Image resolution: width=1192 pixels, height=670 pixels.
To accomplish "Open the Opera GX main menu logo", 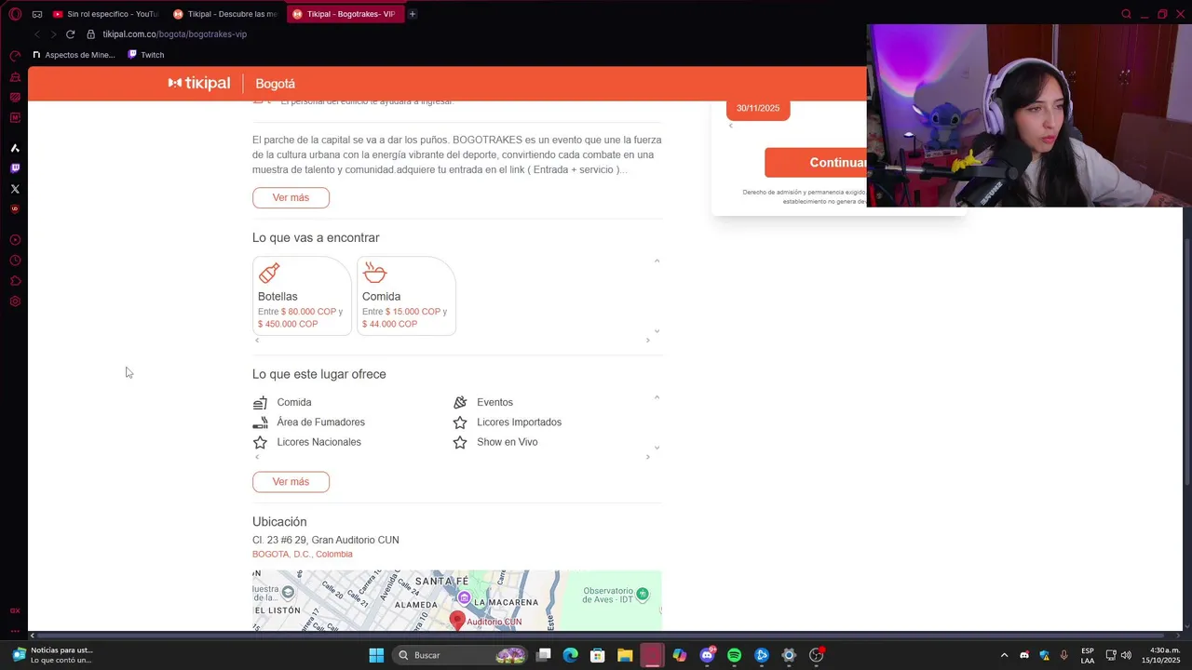I will pos(15,14).
